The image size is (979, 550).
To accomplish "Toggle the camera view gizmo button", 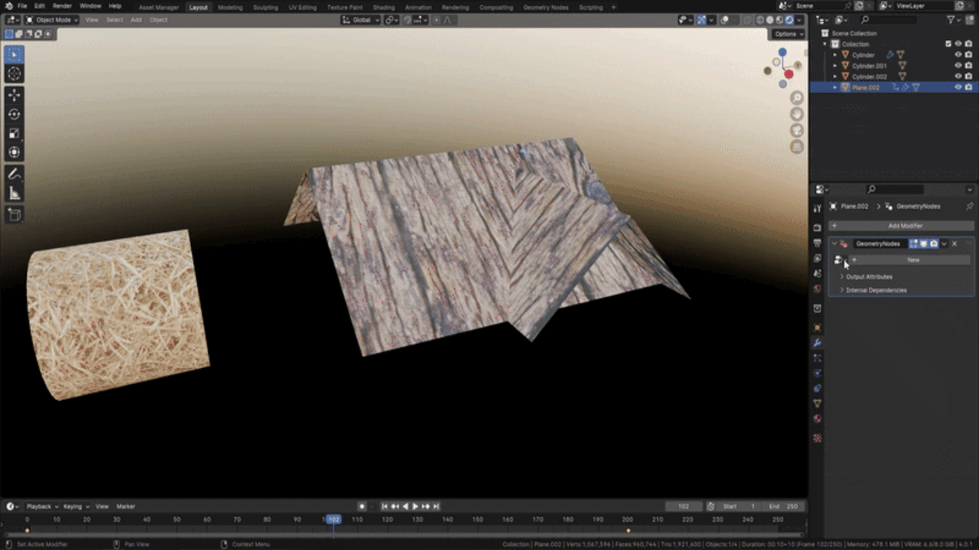I will (797, 130).
